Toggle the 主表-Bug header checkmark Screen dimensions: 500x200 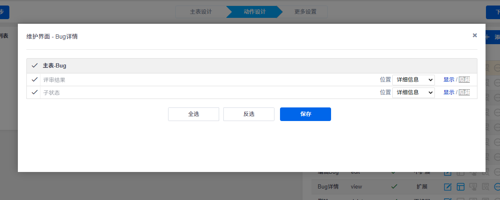pos(35,66)
